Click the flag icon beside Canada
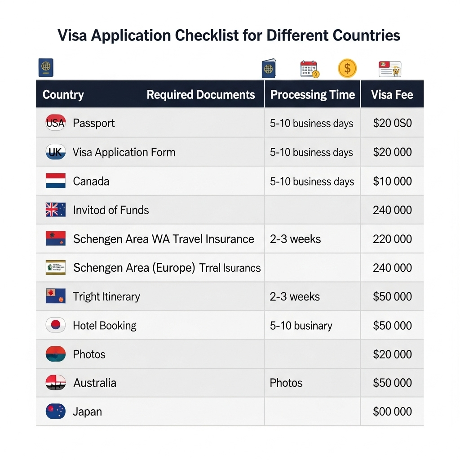The image size is (460, 460). coord(56,181)
